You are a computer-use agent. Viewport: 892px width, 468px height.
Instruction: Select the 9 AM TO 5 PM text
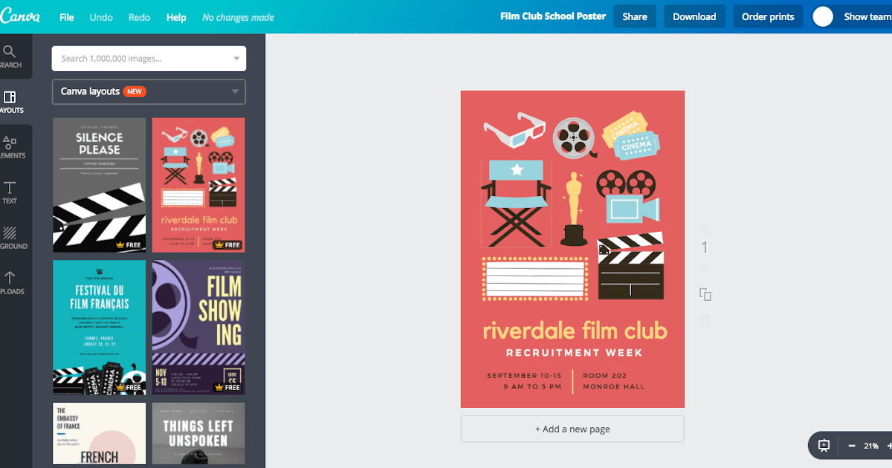pyautogui.click(x=532, y=387)
